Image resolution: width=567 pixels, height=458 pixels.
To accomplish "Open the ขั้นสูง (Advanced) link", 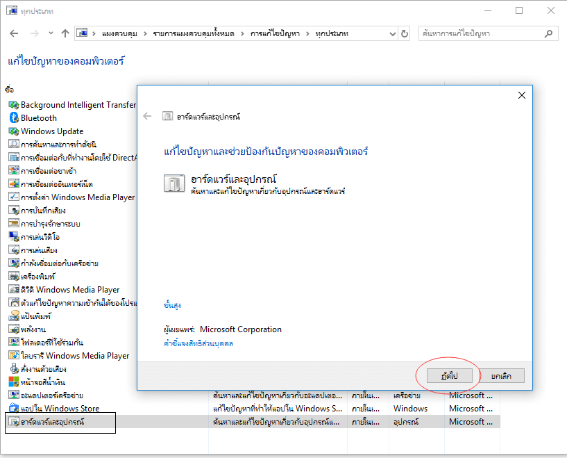I will 172,305.
